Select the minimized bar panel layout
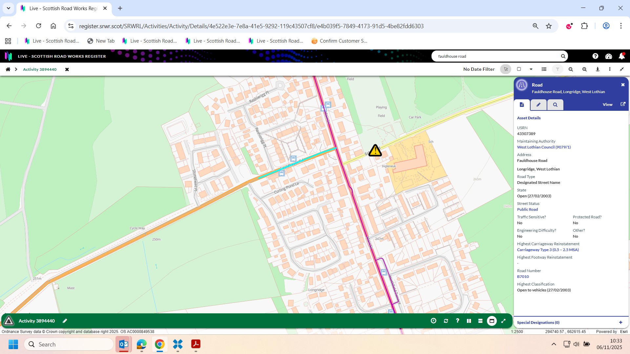630x354 pixels. 492,321
